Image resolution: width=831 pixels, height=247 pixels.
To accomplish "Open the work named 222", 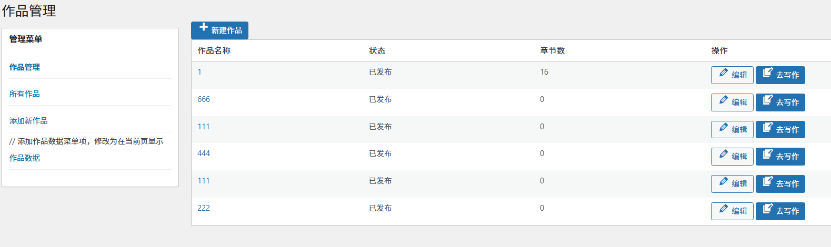I will coord(204,208).
